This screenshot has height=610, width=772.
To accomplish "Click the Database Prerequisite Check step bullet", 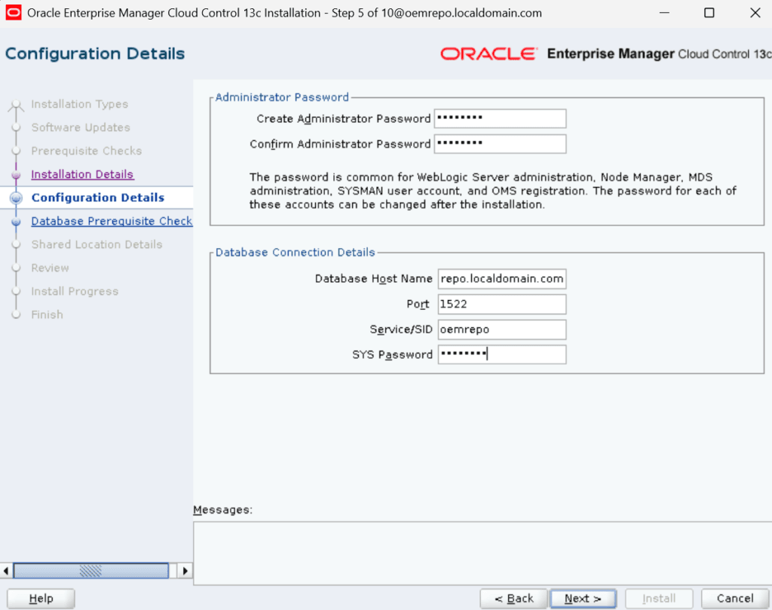I will tap(17, 222).
